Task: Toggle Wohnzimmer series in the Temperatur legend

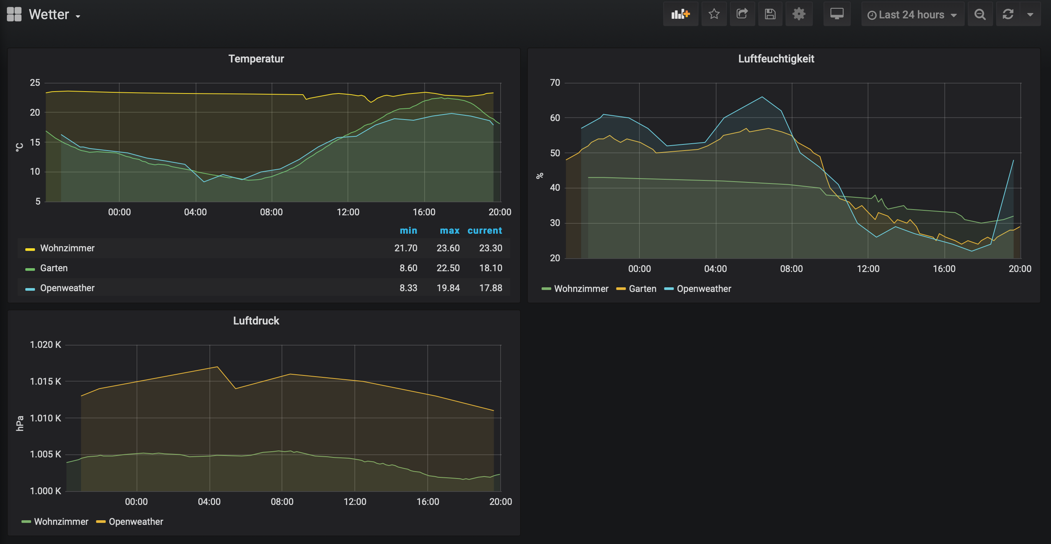Action: point(68,248)
